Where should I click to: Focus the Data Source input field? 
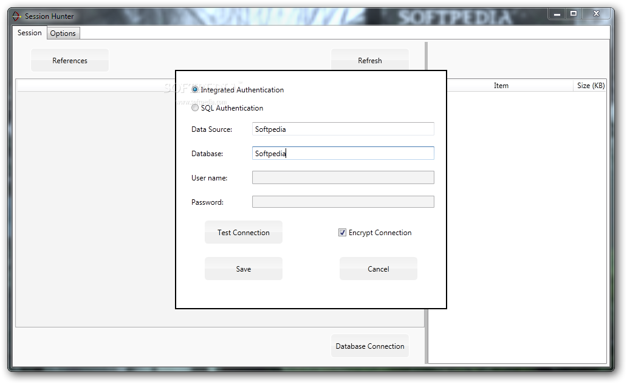(x=343, y=129)
